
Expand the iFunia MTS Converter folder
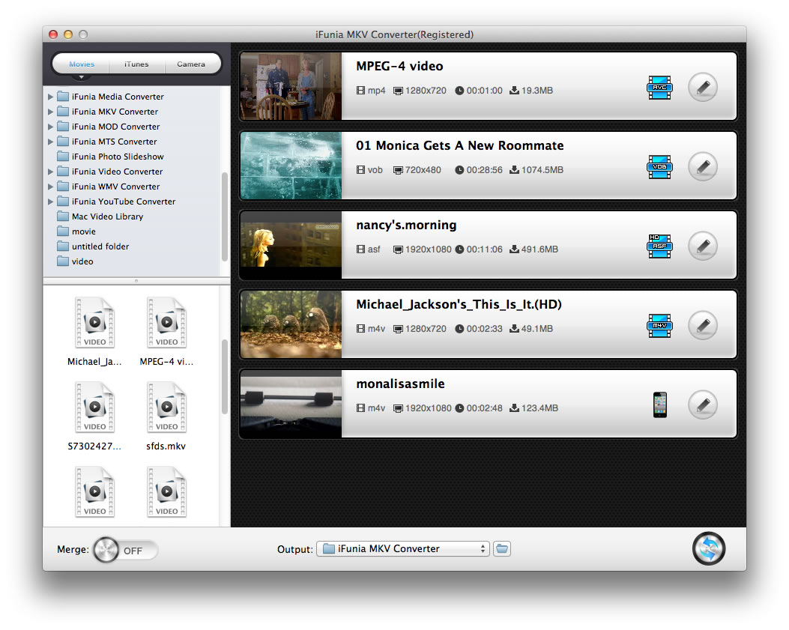tap(50, 142)
